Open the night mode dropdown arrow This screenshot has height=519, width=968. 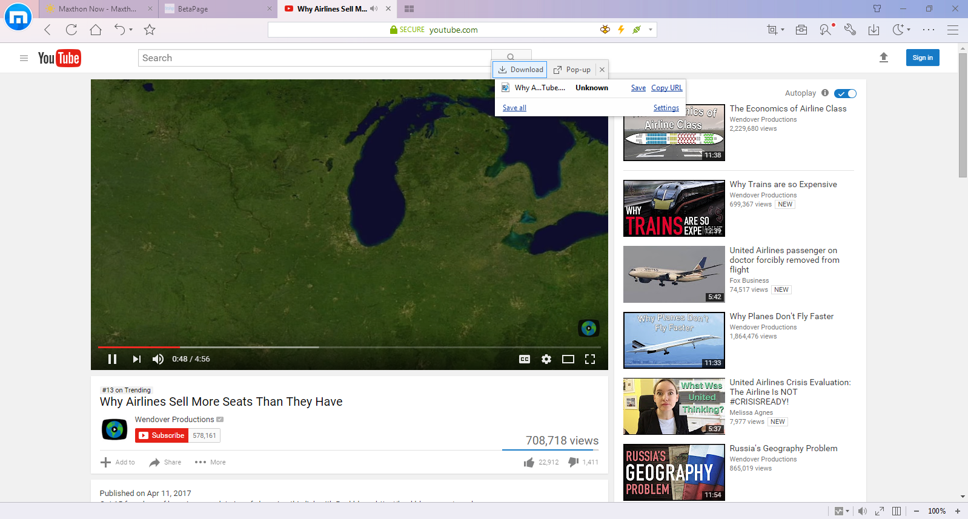pyautogui.click(x=909, y=30)
